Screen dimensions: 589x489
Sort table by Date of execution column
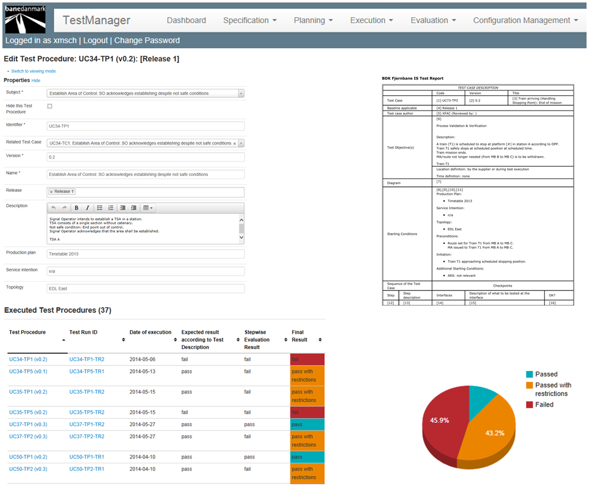pyautogui.click(x=176, y=340)
